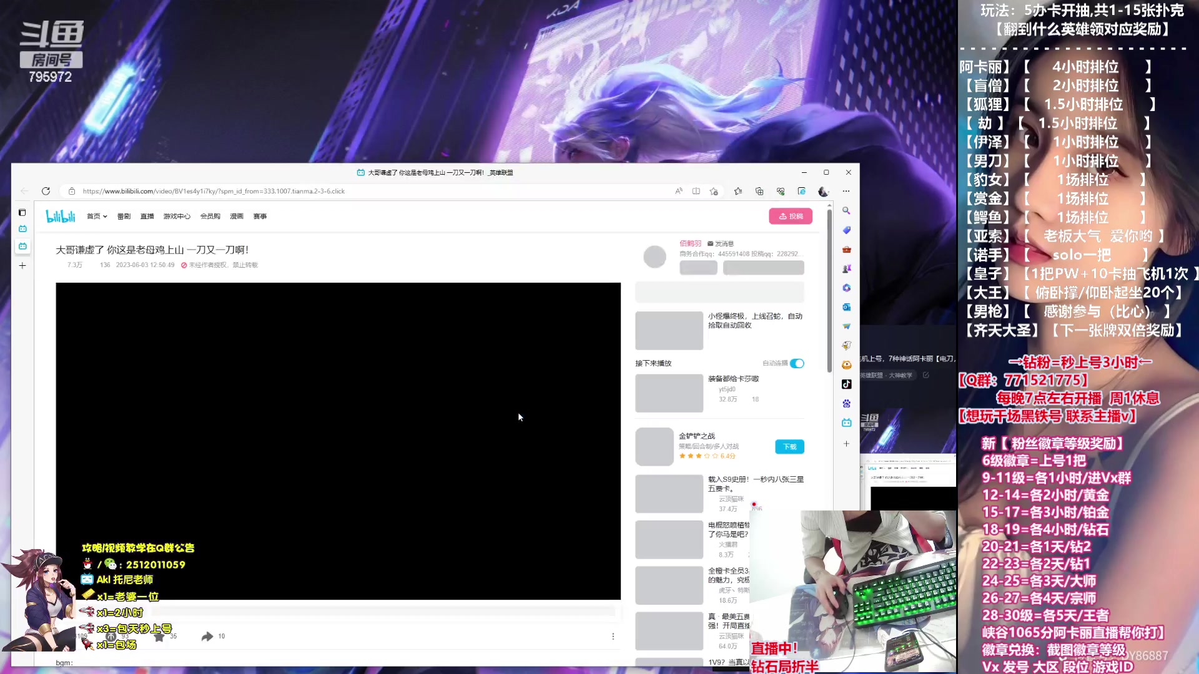Open video more options vertical dots
This screenshot has width=1199, height=674.
point(613,637)
